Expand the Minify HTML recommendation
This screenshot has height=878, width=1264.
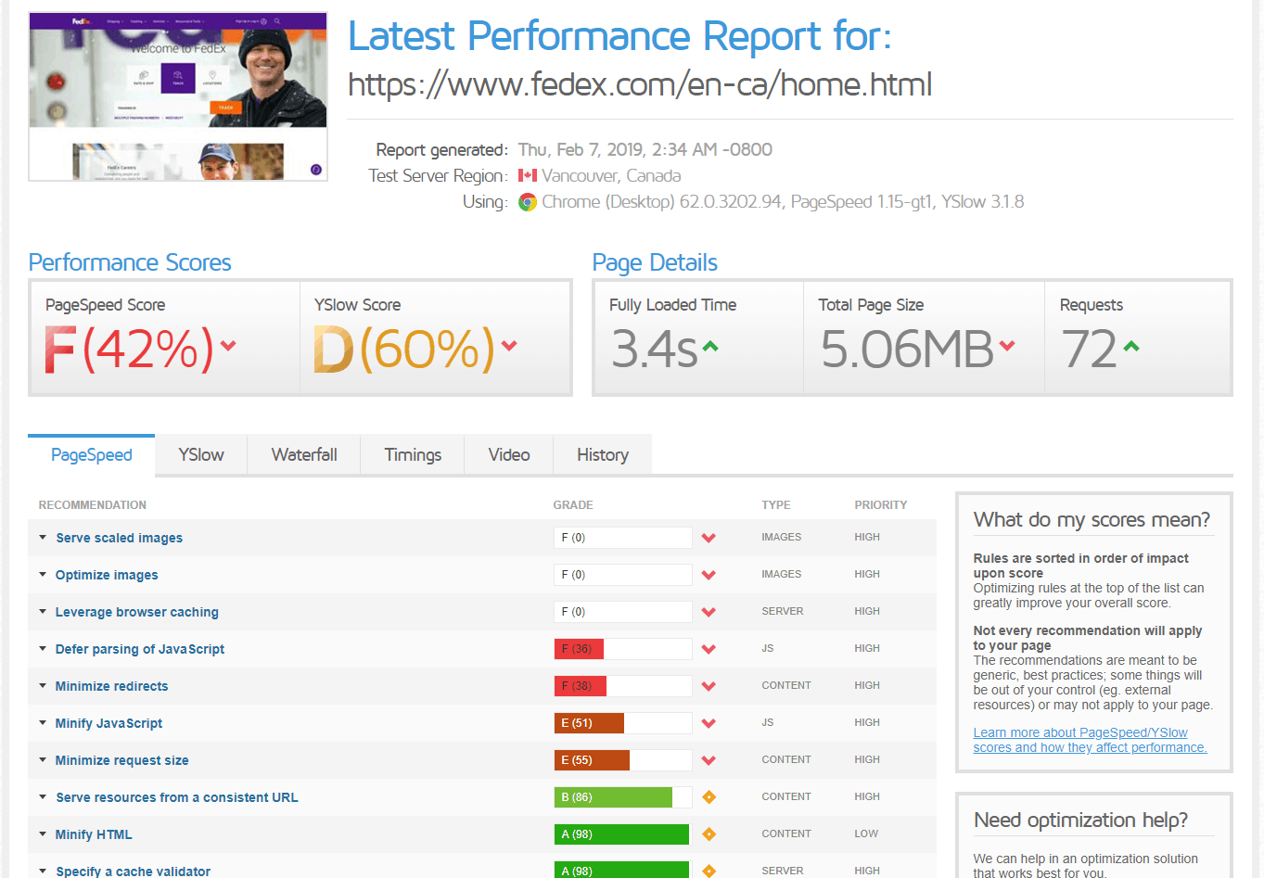[x=43, y=834]
